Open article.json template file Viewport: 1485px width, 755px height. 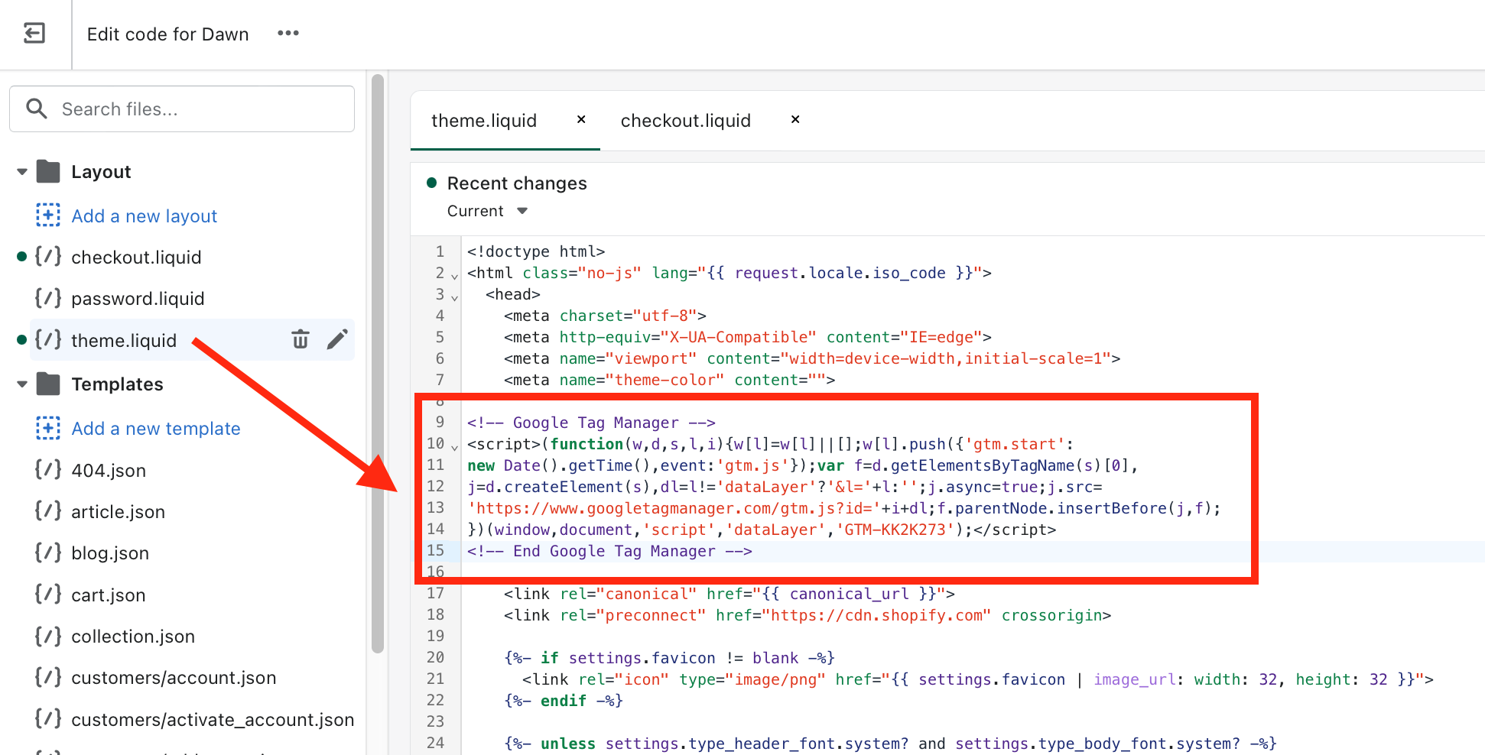click(119, 512)
